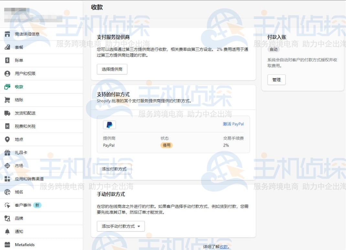Click the 礼品卡 gift icon
This screenshot has width=346, height=250.
[8, 152]
